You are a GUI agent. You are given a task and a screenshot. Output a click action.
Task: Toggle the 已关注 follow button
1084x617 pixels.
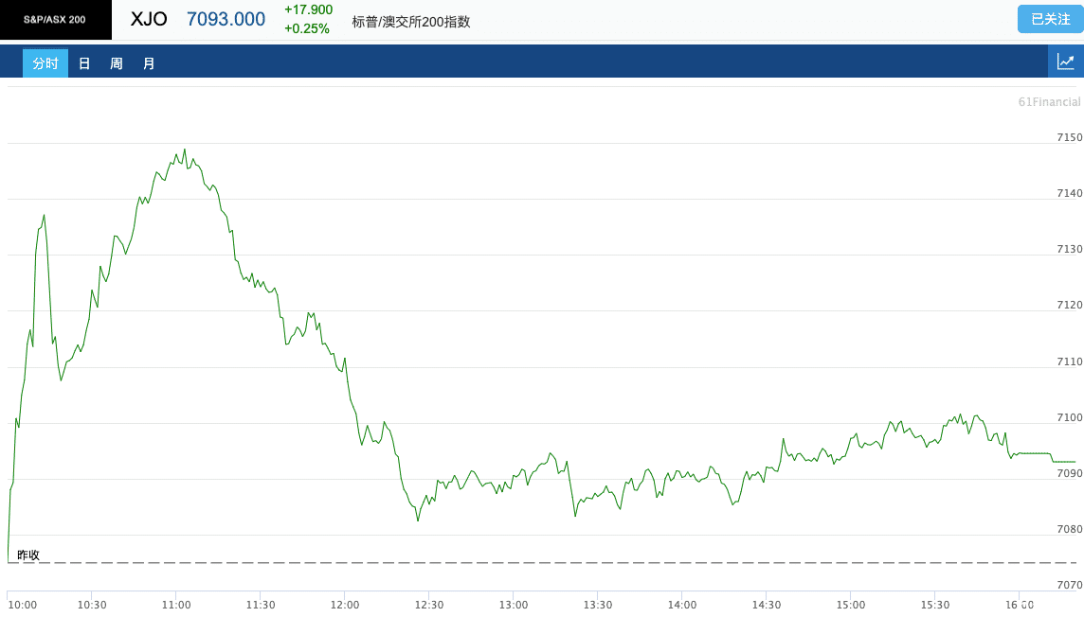point(1050,19)
